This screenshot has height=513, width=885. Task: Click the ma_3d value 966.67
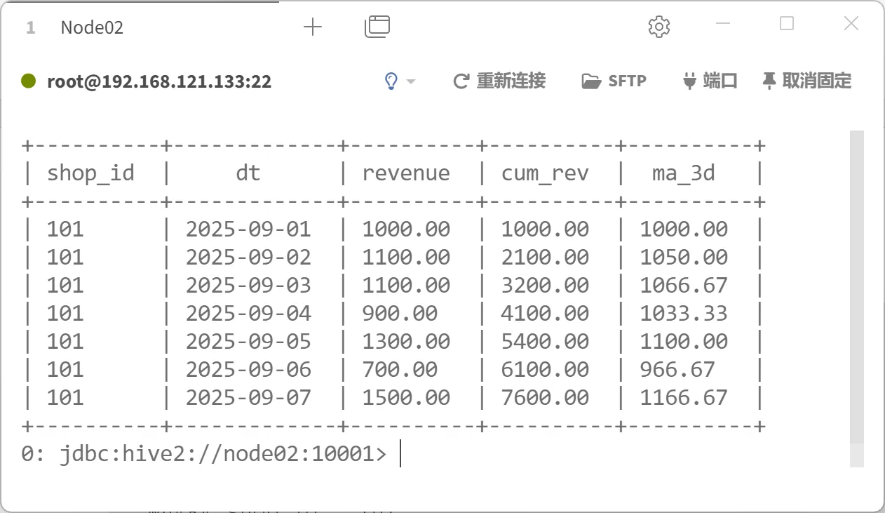(677, 369)
